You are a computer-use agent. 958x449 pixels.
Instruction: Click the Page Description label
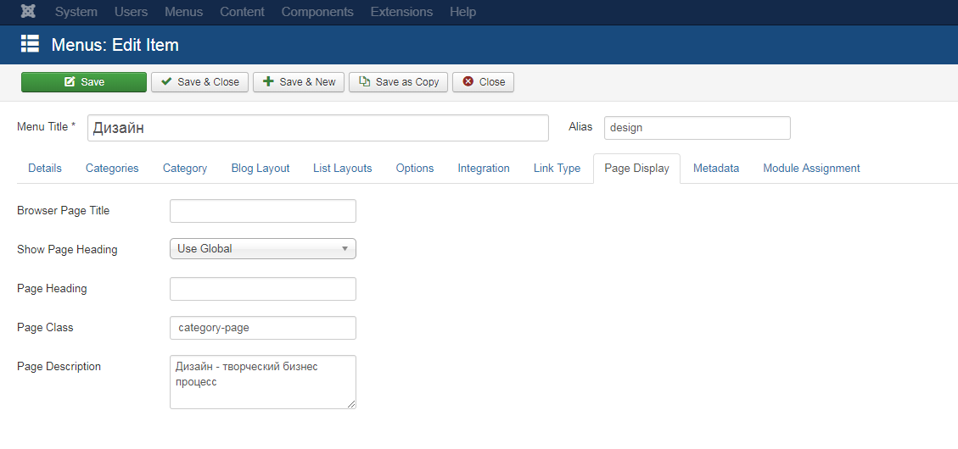(x=59, y=367)
